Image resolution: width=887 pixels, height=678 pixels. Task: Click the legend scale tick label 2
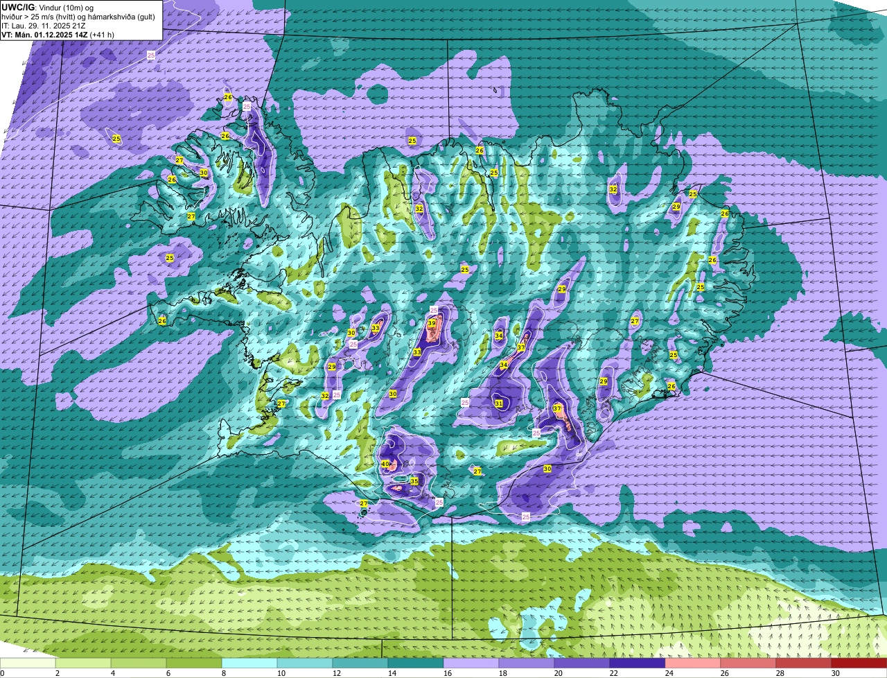tap(58, 673)
